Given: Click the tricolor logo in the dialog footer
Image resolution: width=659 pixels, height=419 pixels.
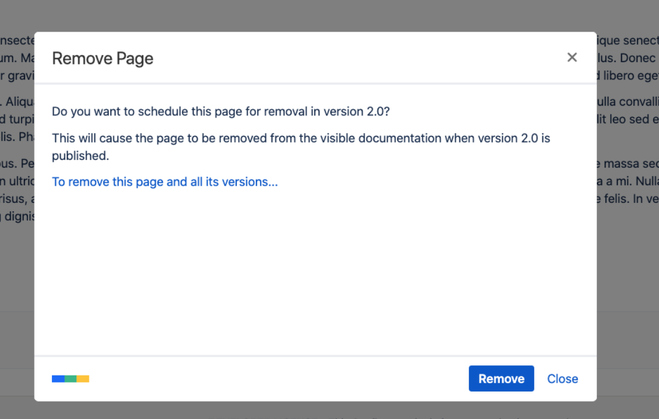Looking at the screenshot, I should [x=70, y=379].
